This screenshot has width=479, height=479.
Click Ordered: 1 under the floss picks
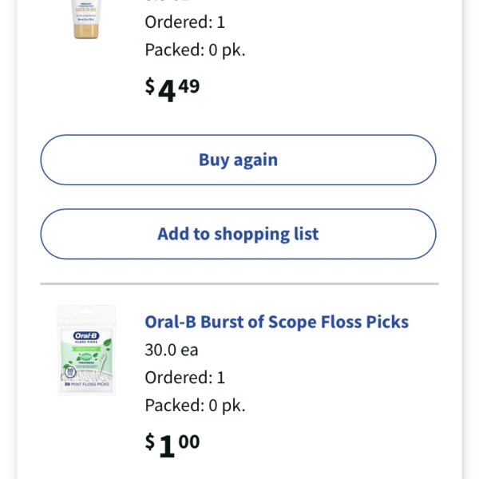(185, 378)
